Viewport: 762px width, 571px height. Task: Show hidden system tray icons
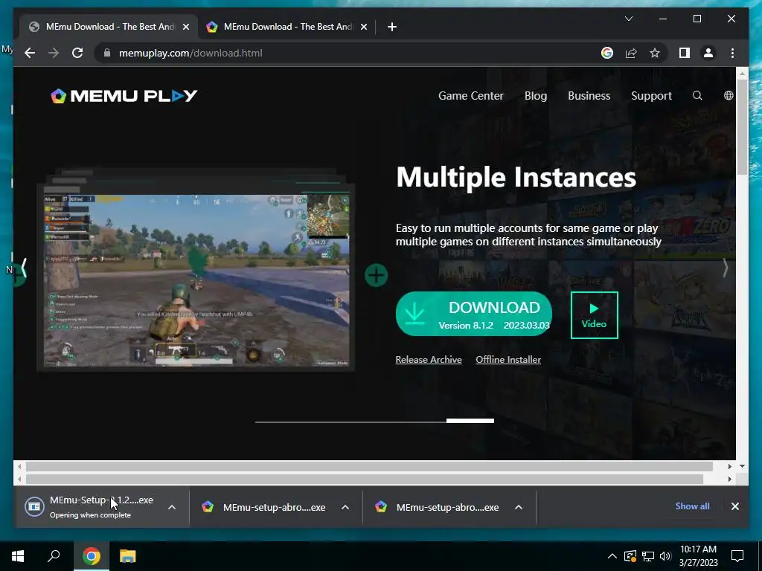[x=612, y=556]
